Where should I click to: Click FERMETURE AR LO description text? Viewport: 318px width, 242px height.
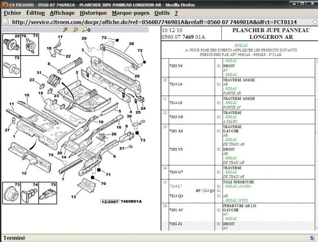pos(240,206)
